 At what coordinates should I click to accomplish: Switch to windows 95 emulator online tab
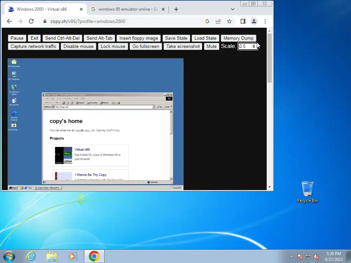coord(128,9)
